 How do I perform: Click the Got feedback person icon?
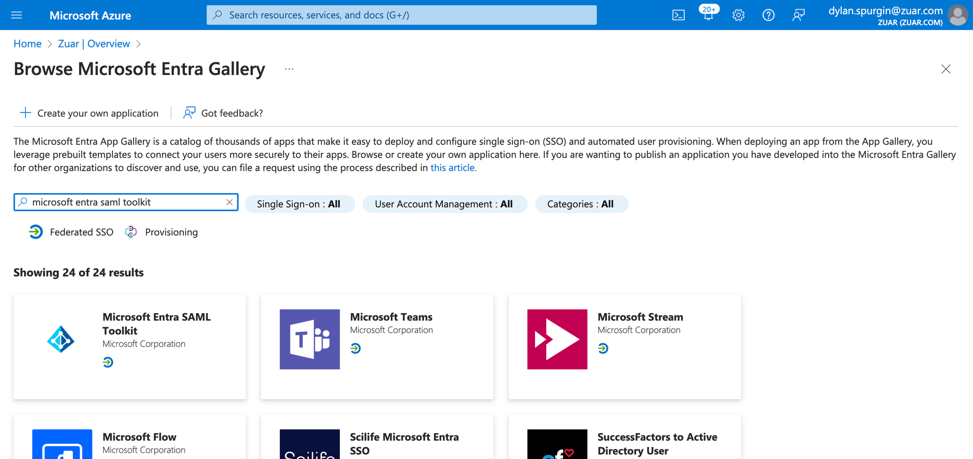click(x=189, y=112)
